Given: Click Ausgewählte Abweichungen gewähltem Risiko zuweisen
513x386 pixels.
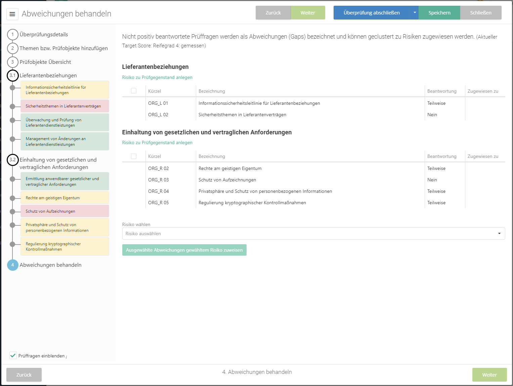Looking at the screenshot, I should (184, 250).
